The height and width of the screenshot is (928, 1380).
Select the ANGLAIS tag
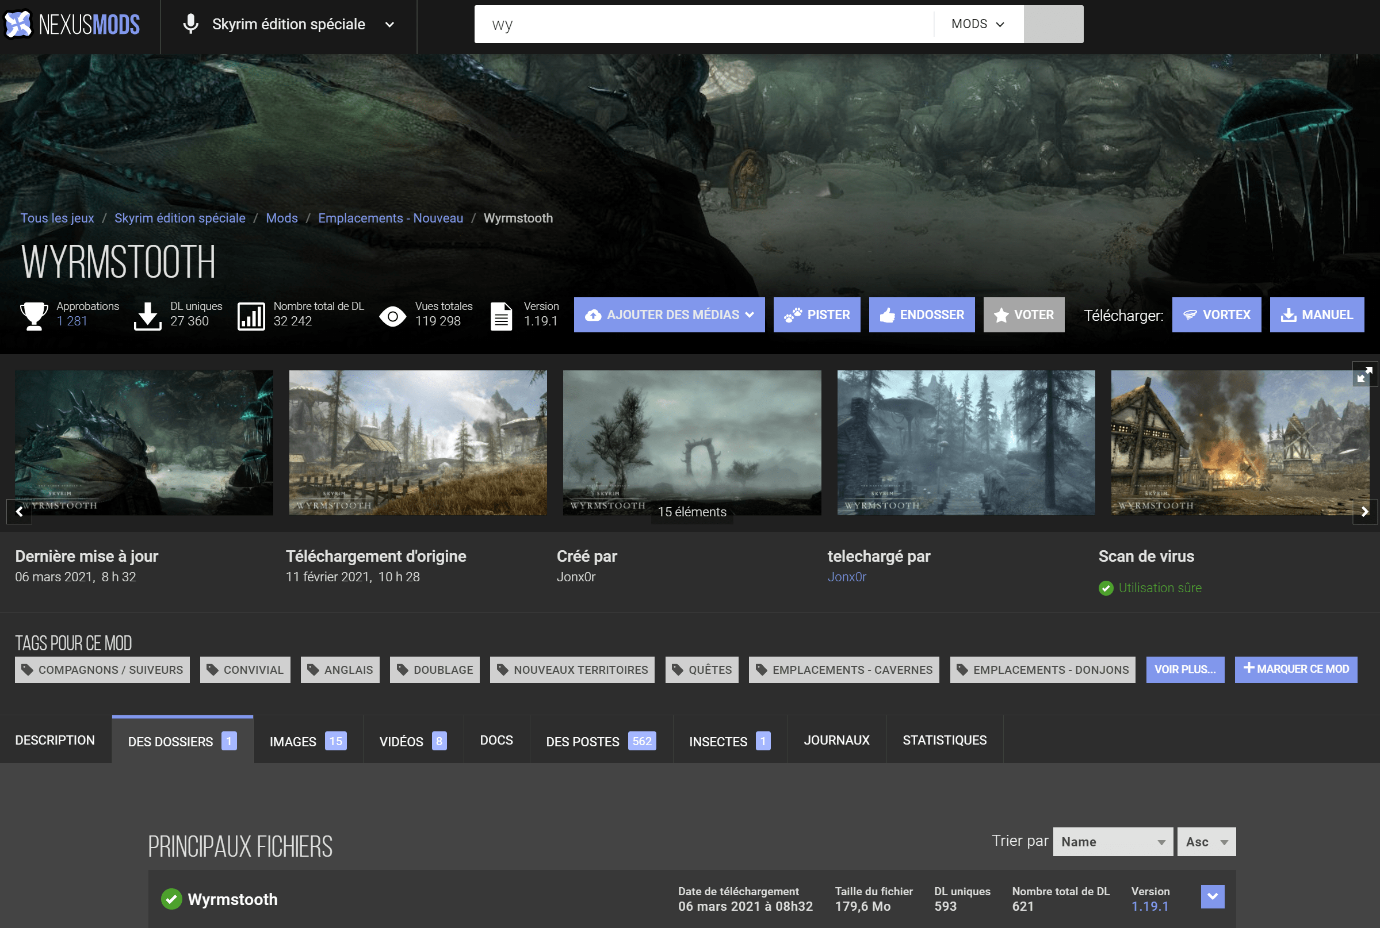pyautogui.click(x=340, y=669)
